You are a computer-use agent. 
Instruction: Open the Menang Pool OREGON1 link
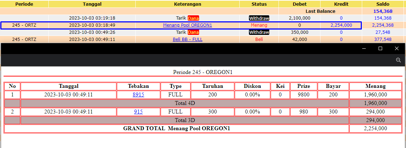pos(187,25)
